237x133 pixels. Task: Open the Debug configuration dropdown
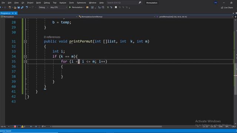tap(43, 7)
